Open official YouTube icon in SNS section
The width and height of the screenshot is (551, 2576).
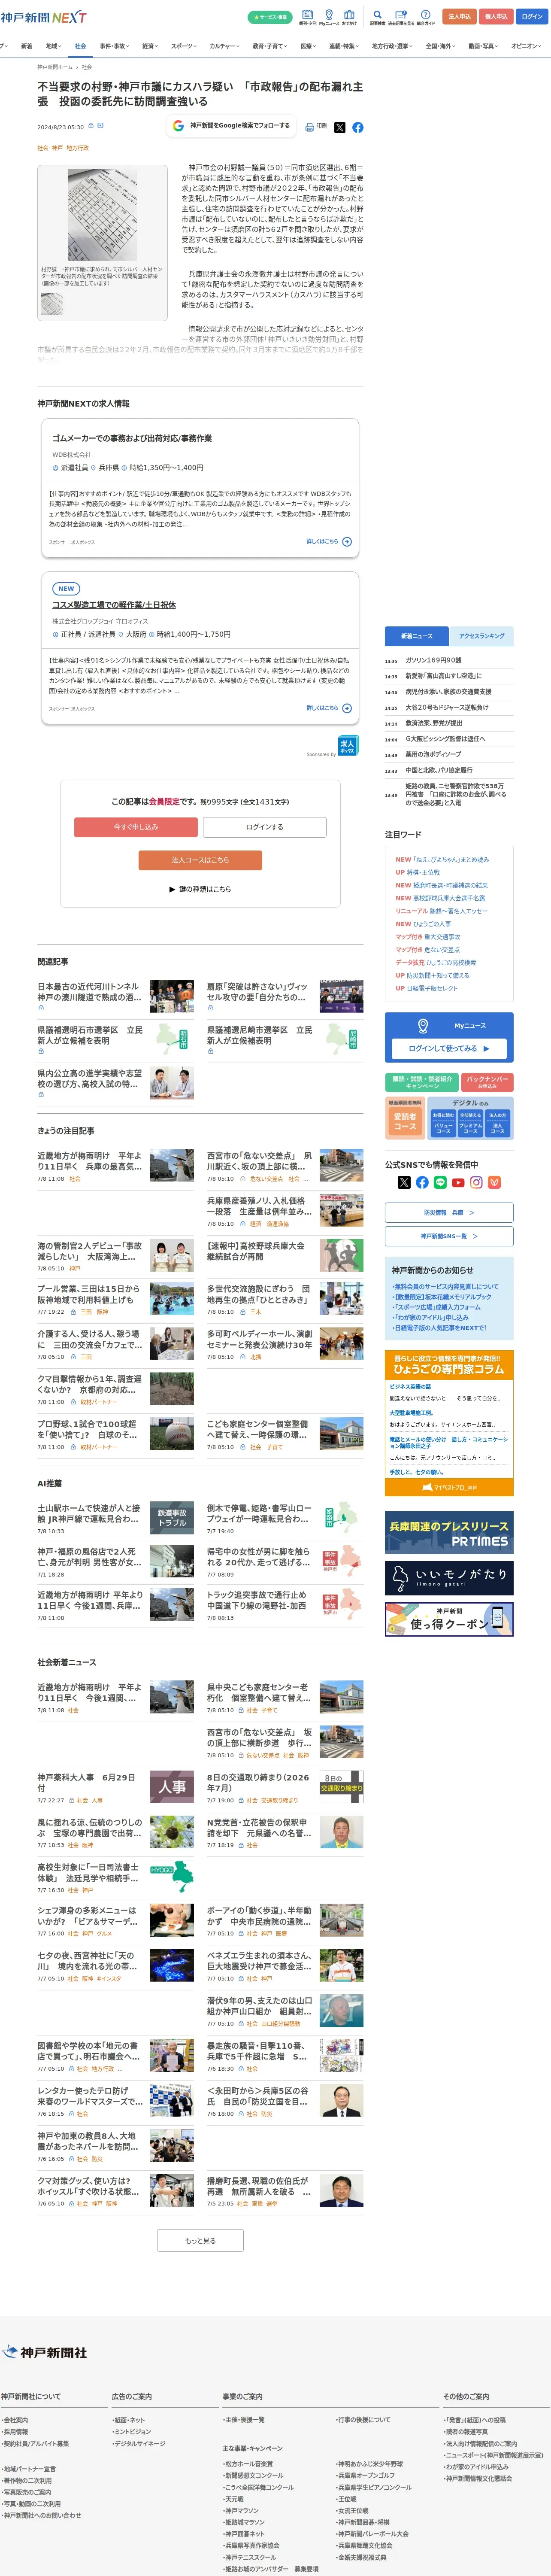tap(458, 1182)
